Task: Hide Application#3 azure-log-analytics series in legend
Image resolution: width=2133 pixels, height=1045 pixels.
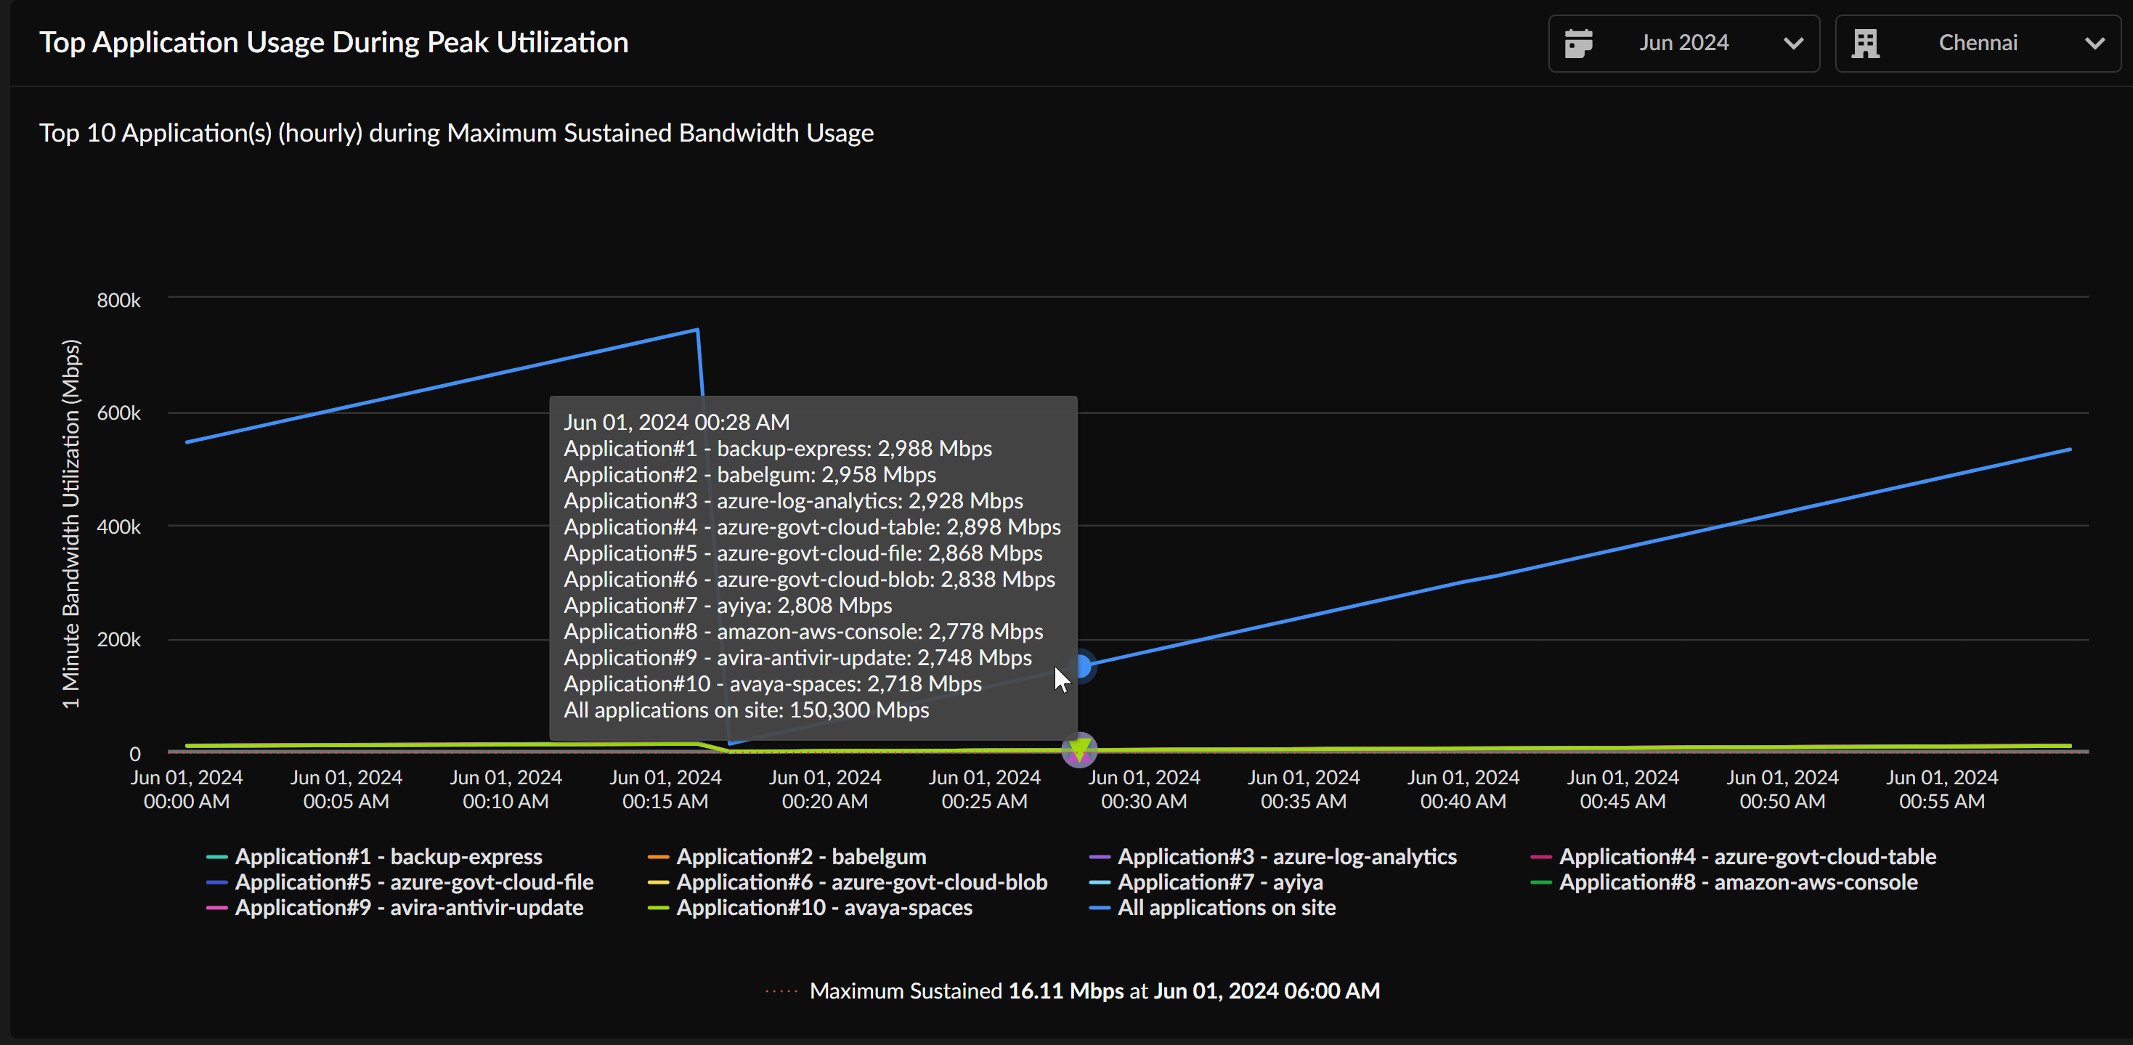Action: 1286,856
